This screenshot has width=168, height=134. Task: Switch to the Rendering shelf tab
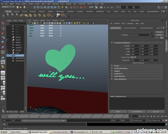pyautogui.click(x=90, y=11)
